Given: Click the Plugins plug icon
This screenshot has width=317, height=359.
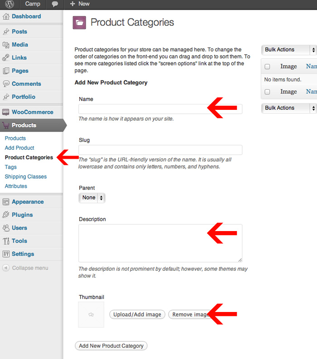Looking at the screenshot, I should pyautogui.click(x=6, y=215).
